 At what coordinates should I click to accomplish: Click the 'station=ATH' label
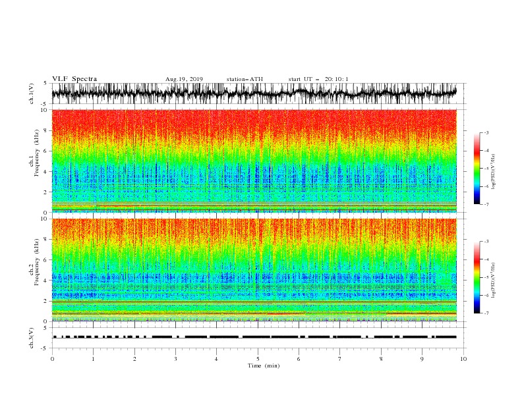(x=245, y=79)
